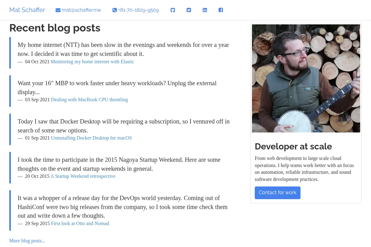Screen dimensions: 371x247
Task: Open A Startup Weekend retrospective post
Action: 83,176
